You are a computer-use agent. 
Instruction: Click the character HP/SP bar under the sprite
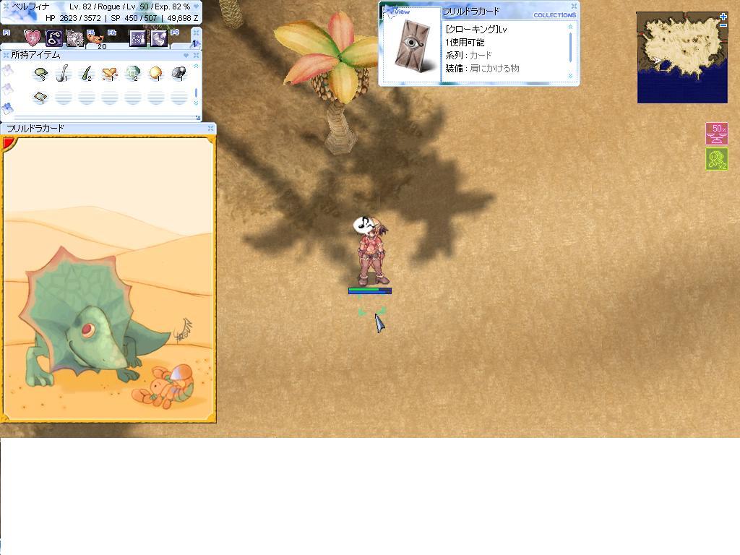[x=369, y=291]
